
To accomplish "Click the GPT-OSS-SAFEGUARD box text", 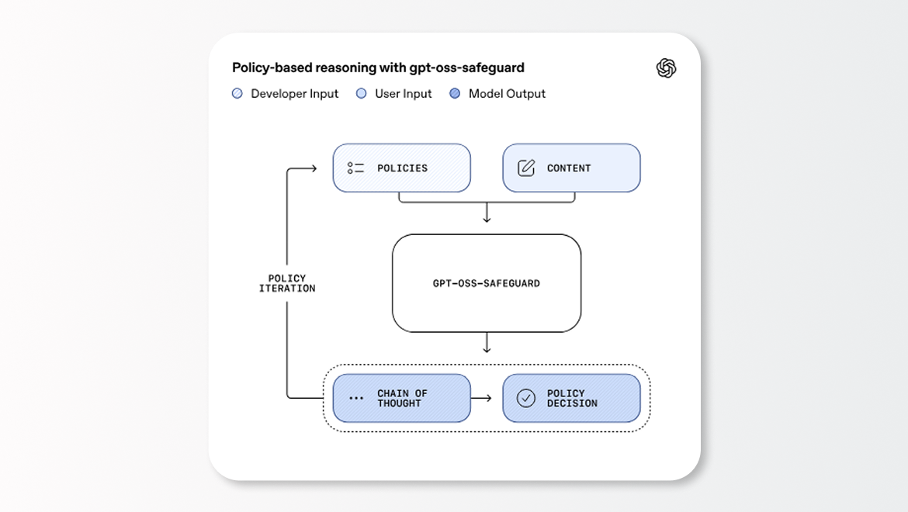I will coord(487,284).
